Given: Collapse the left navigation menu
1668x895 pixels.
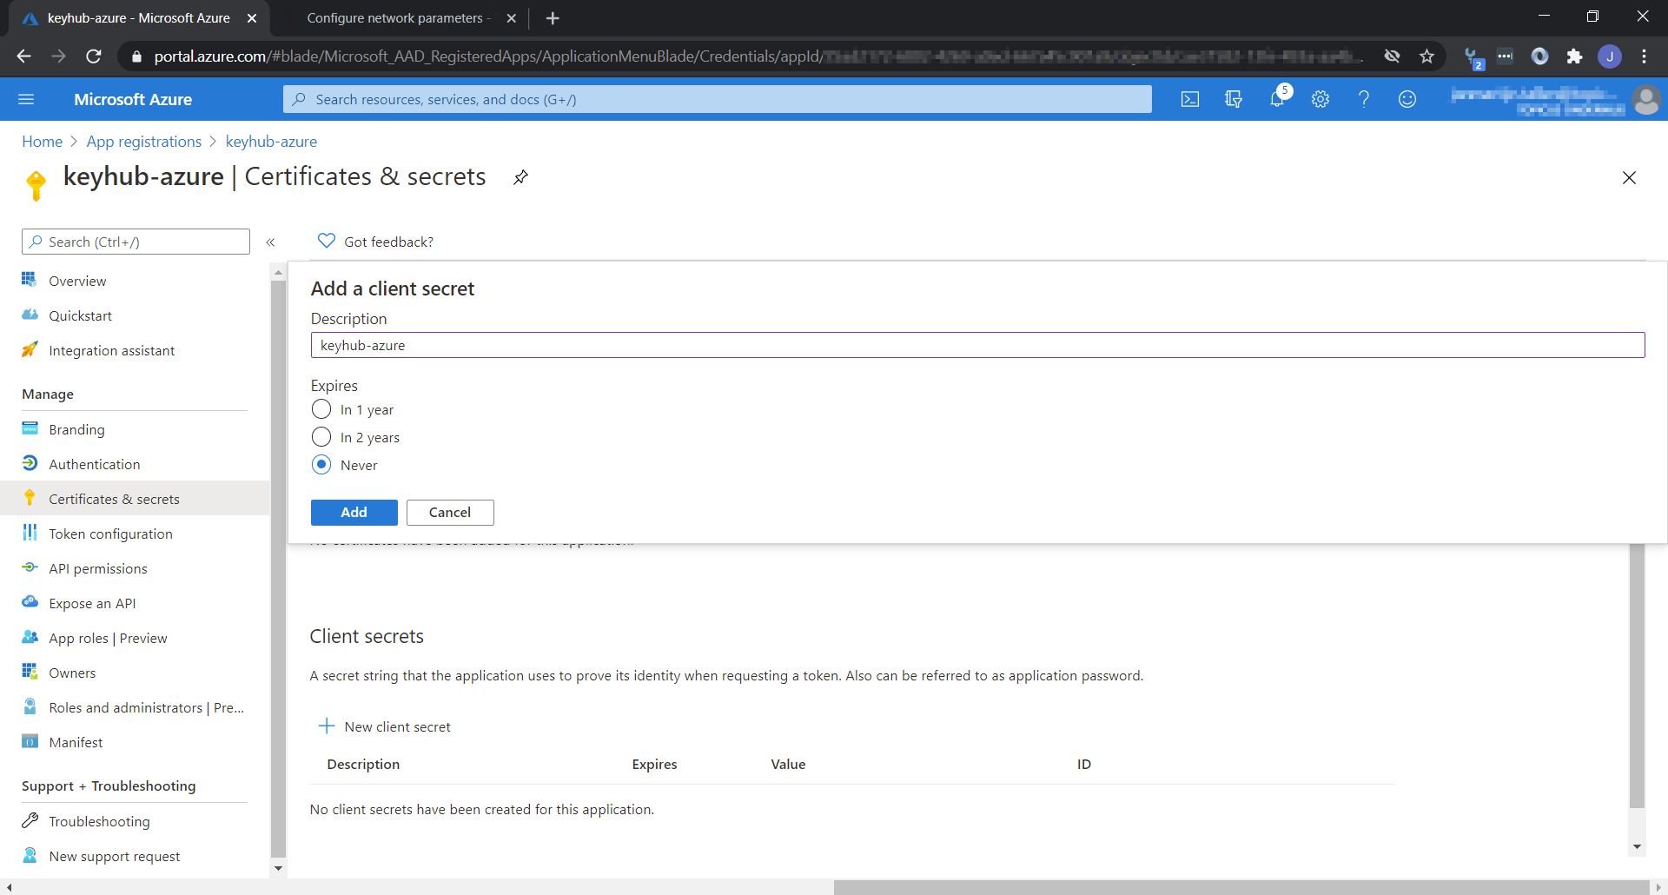Looking at the screenshot, I should [270, 242].
